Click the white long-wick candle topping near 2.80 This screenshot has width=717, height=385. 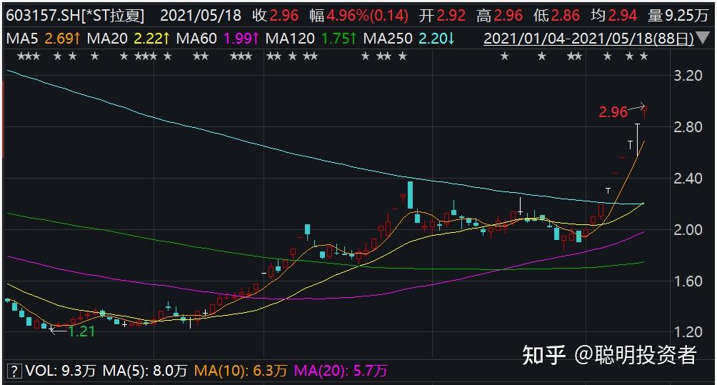[638, 139]
